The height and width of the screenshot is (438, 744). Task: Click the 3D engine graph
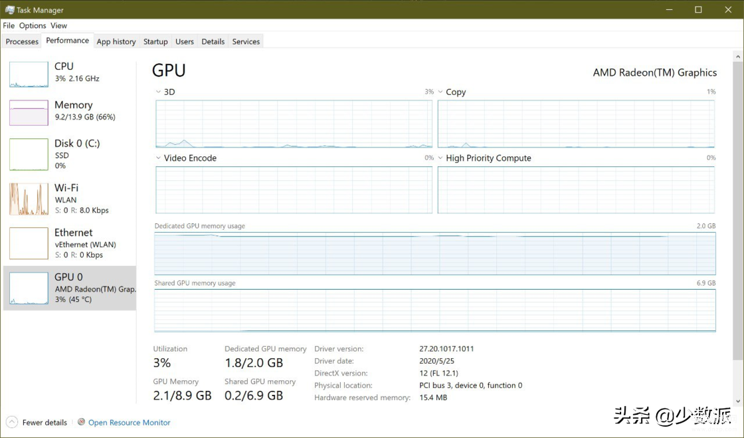point(294,124)
